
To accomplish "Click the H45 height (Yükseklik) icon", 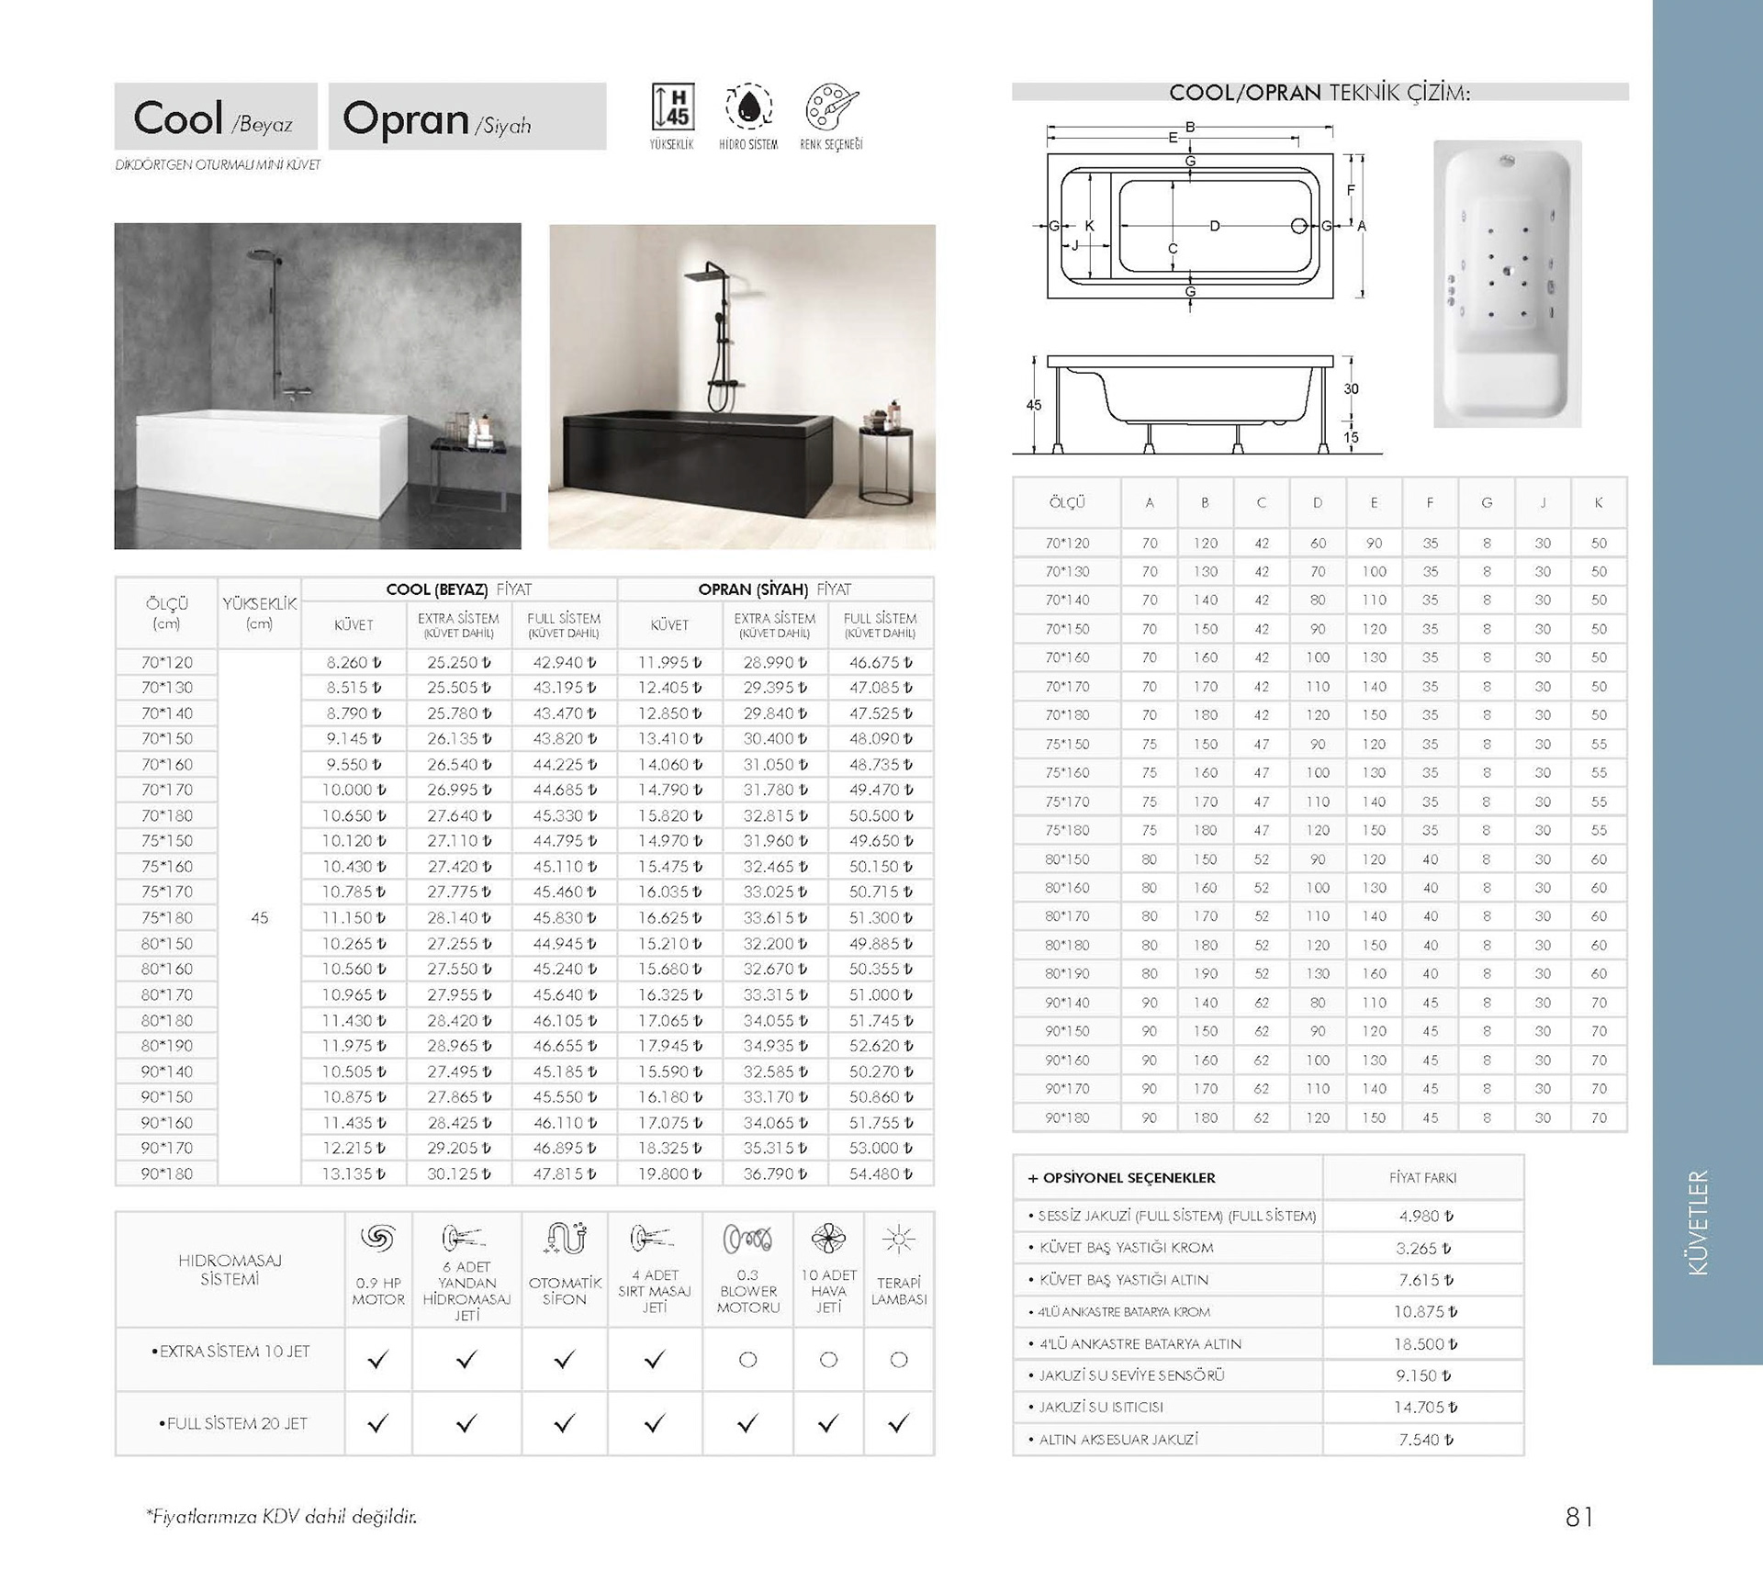I will (x=672, y=107).
